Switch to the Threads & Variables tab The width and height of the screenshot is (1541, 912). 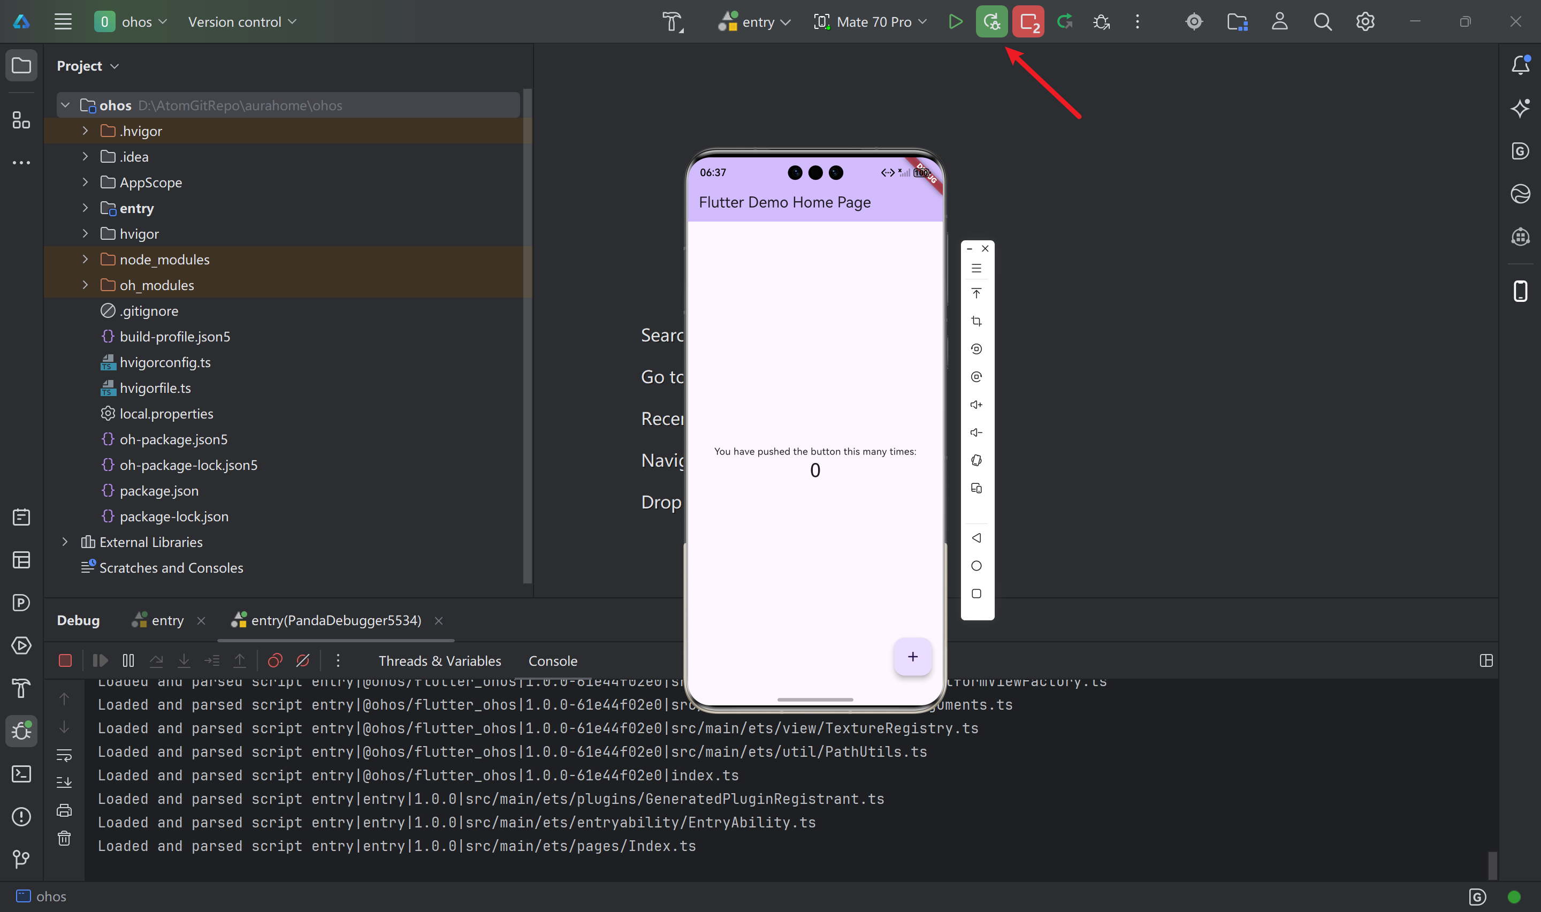coord(440,660)
